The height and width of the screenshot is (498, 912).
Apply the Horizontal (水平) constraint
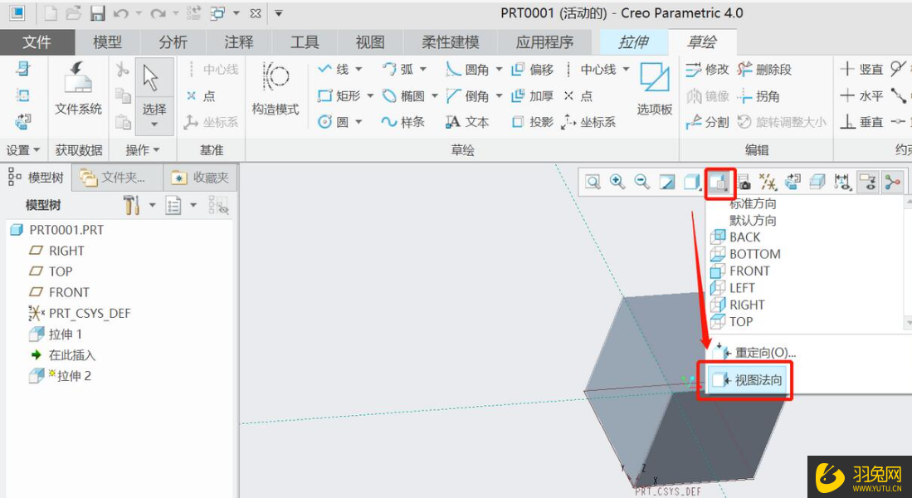pos(862,96)
